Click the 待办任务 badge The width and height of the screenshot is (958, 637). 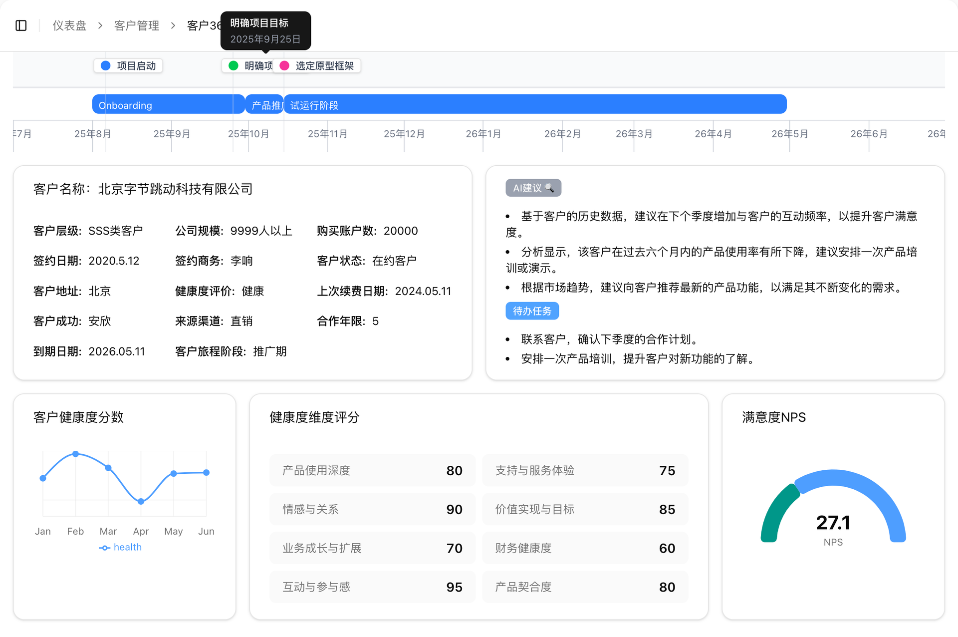pos(532,311)
